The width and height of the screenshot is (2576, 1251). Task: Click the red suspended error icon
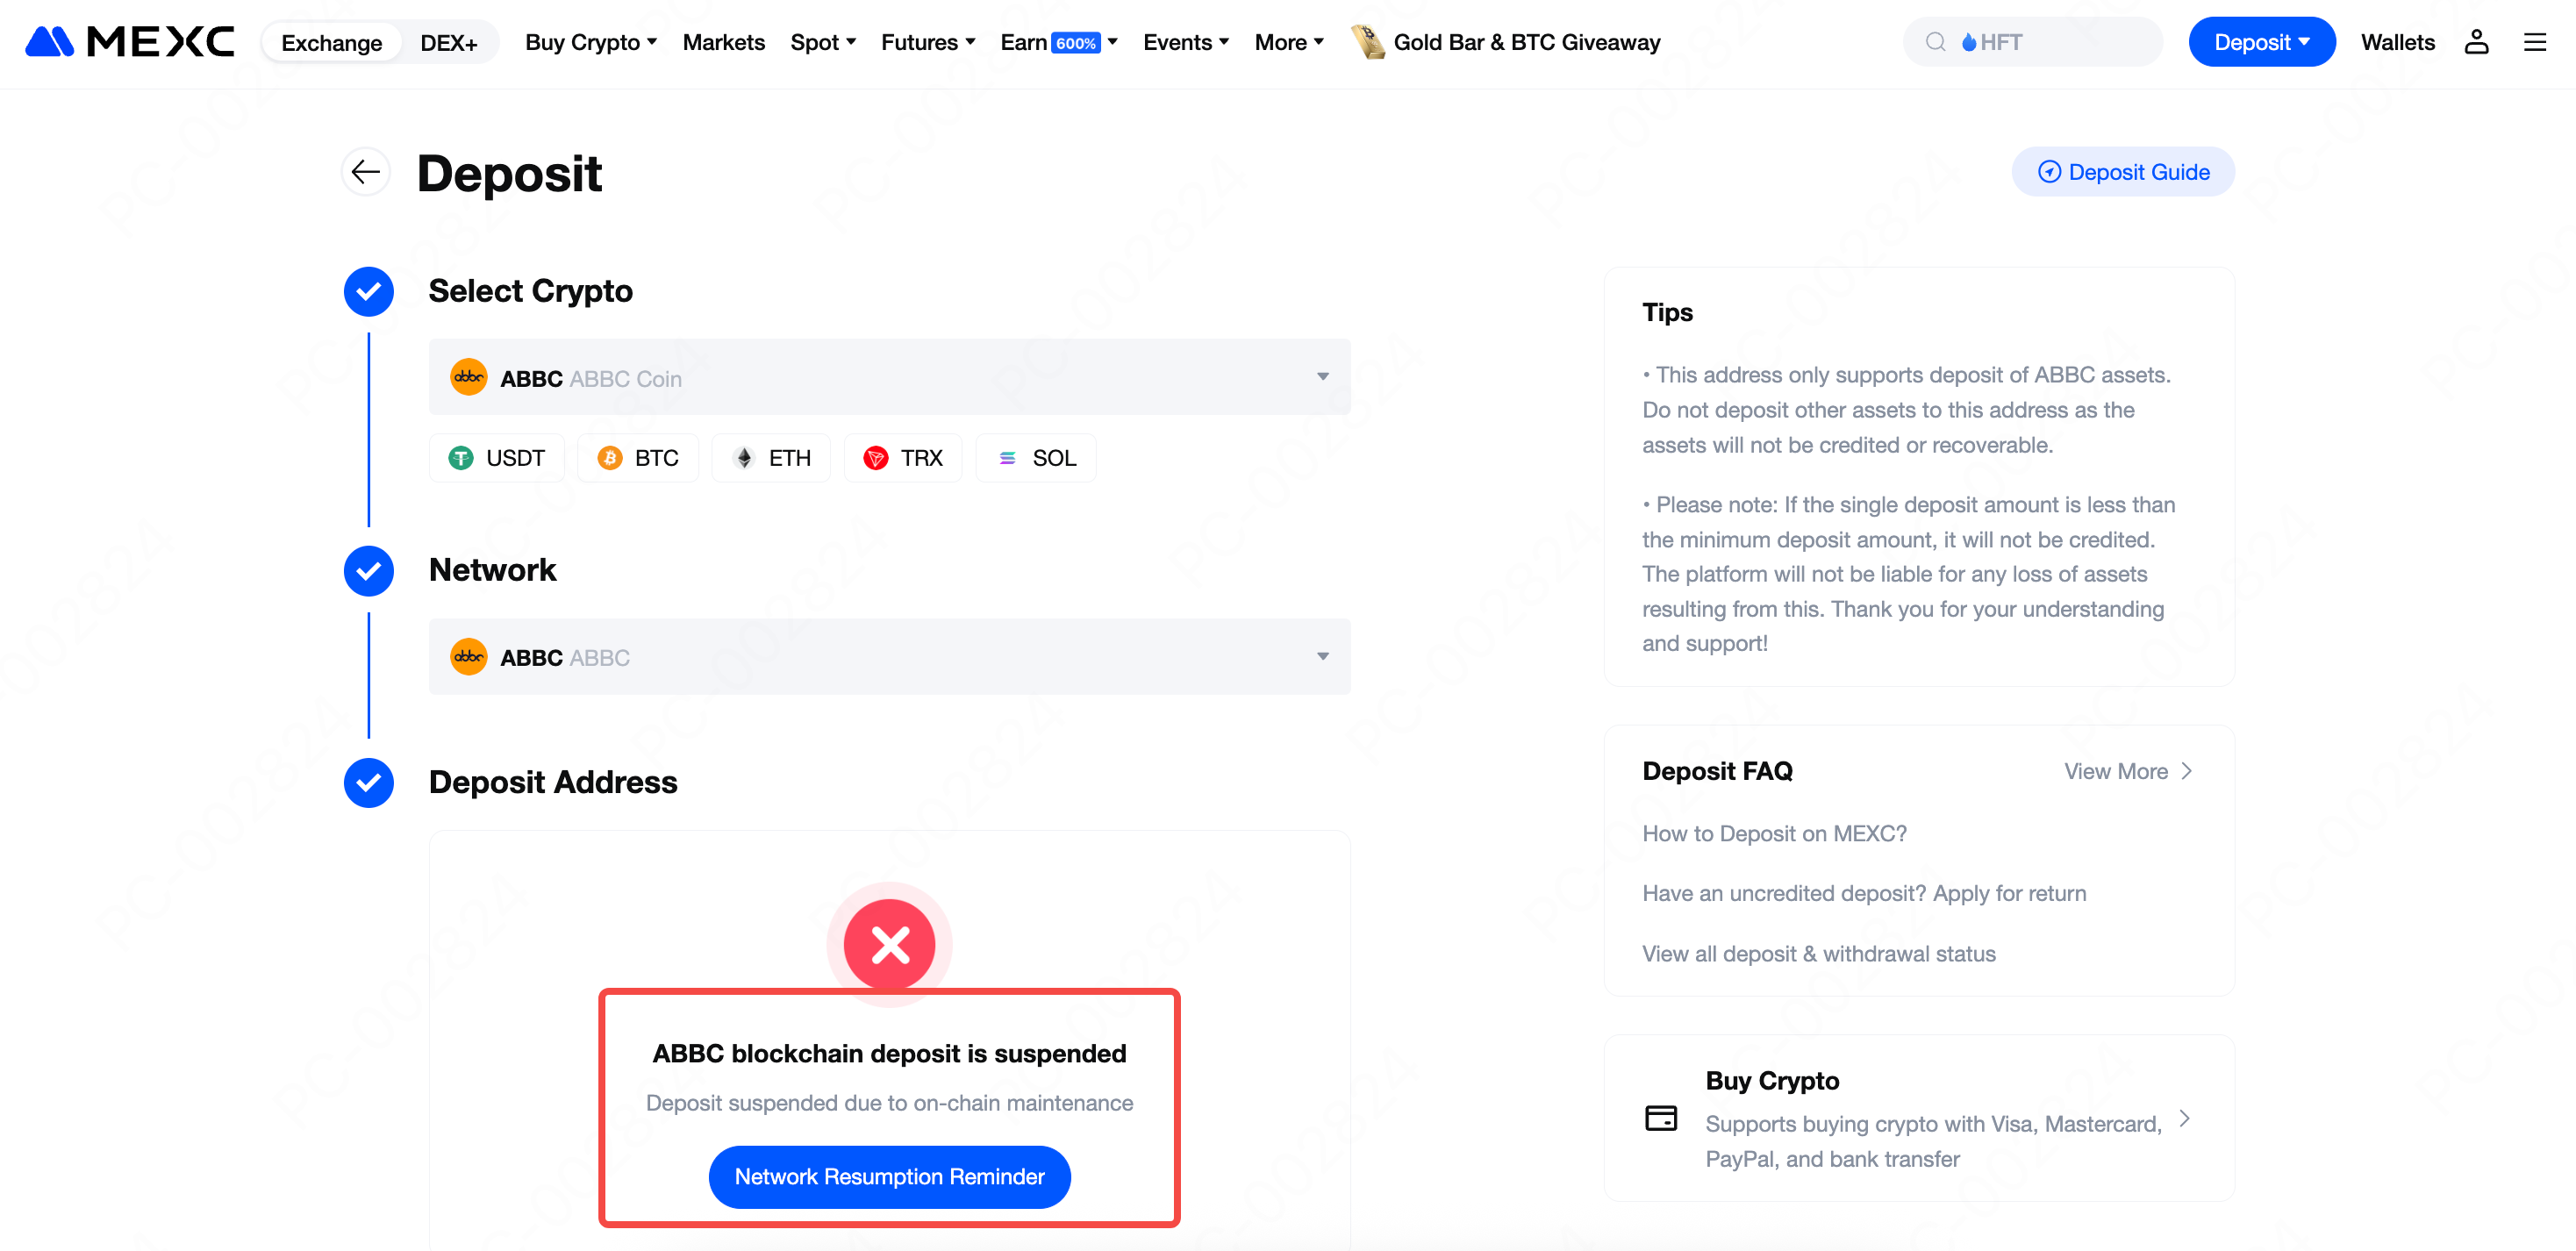pos(889,944)
